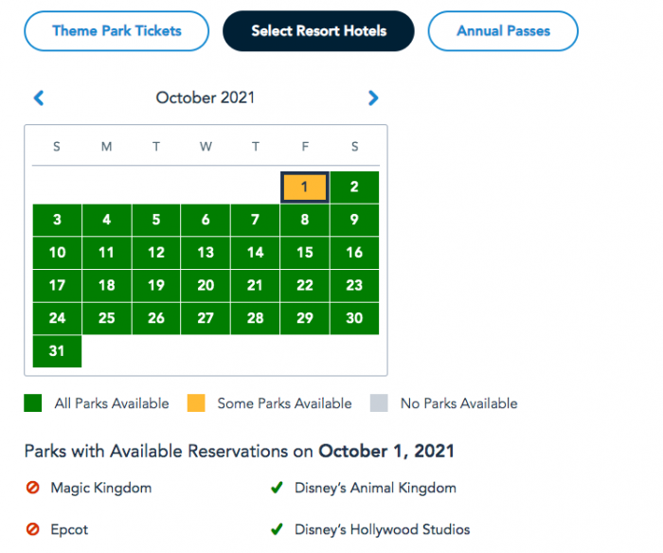Click yellow Some Parks Available legend swatch
The height and width of the screenshot is (553, 663).
(196, 403)
